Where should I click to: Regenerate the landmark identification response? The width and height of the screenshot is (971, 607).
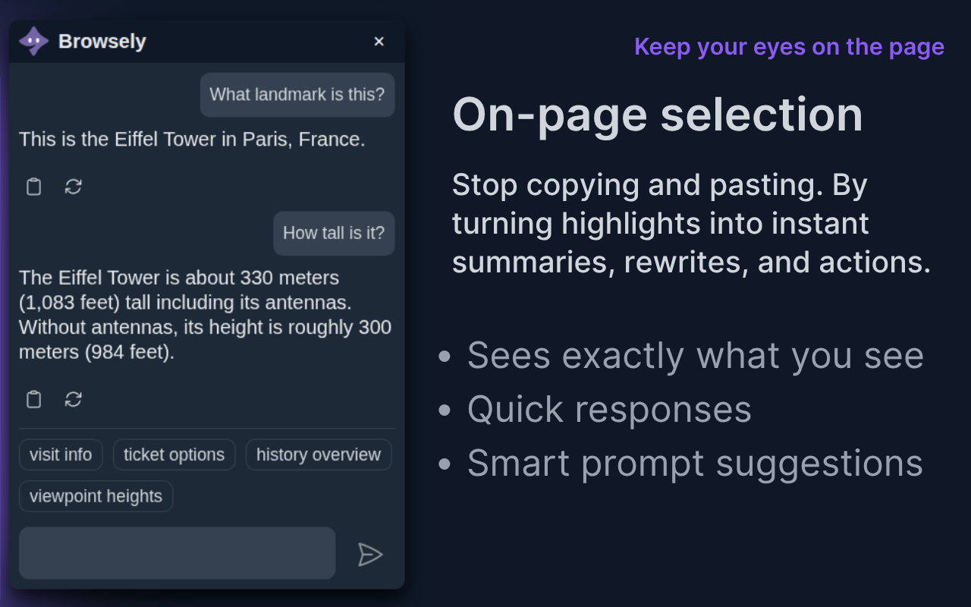pos(74,187)
